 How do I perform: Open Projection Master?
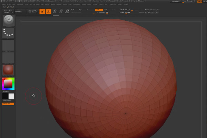(x=8, y=11)
